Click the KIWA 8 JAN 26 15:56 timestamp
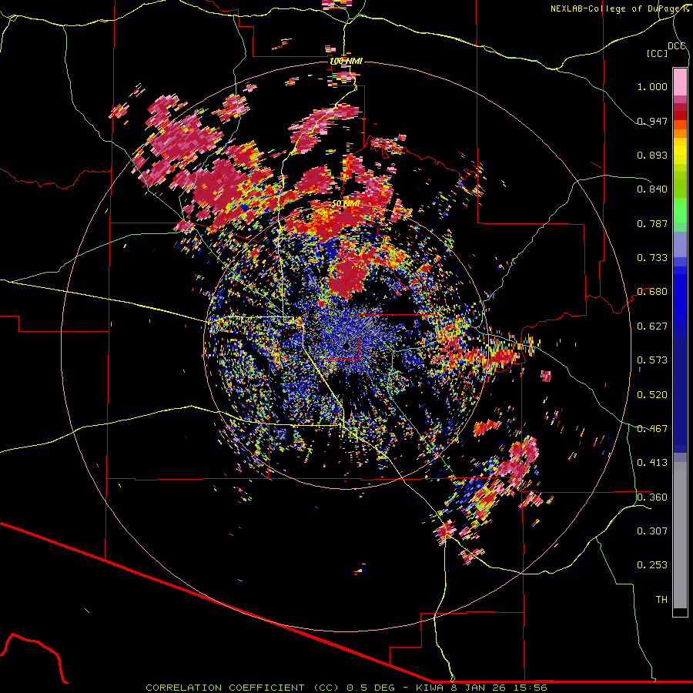Screen dimensions: 693x693 click(481, 688)
